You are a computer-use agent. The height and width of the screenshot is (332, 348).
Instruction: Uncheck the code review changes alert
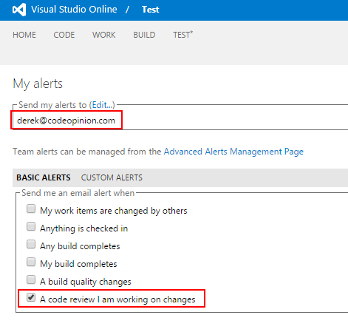pyautogui.click(x=31, y=297)
